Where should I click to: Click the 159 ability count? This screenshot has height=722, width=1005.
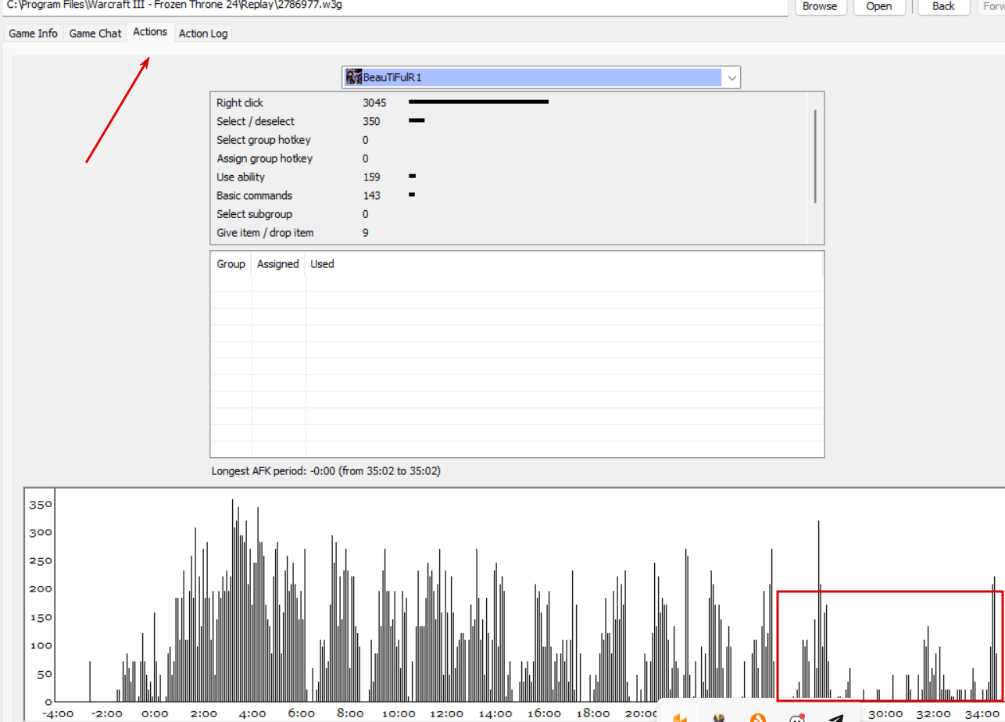[371, 177]
